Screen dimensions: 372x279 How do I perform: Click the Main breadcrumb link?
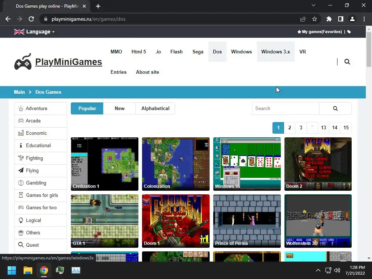click(x=19, y=92)
